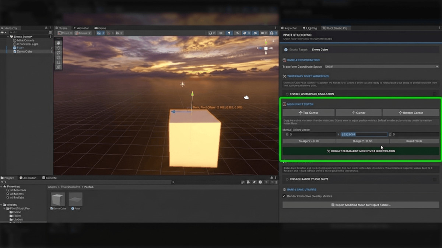Click the Nudge Y +0.1m button
The width and height of the screenshot is (442, 248).
point(309,141)
